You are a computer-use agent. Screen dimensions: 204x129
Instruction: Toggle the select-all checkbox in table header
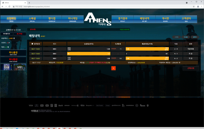point(32,44)
